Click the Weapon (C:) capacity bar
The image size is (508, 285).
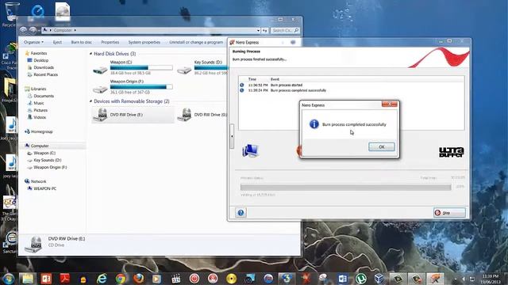click(x=141, y=67)
